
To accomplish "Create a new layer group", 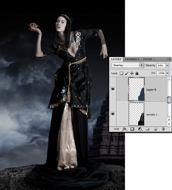I will [148, 129].
